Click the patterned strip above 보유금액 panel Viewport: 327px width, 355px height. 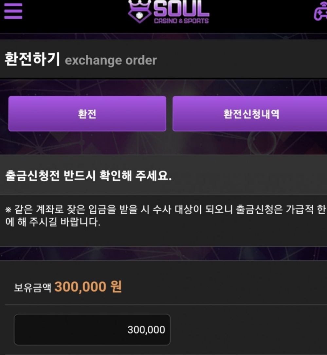coord(164,253)
